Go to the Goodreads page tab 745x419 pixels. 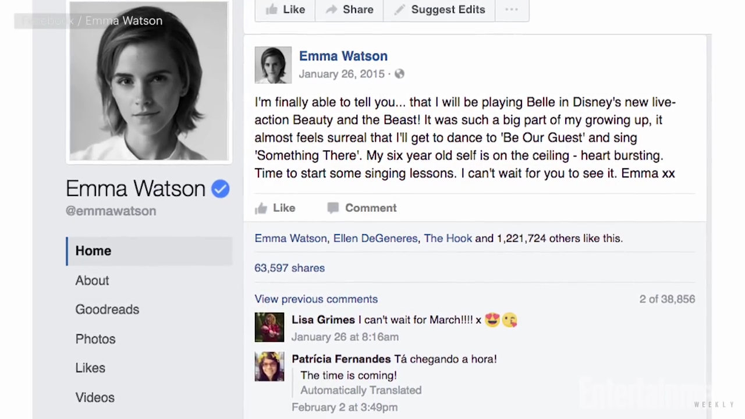click(x=107, y=310)
